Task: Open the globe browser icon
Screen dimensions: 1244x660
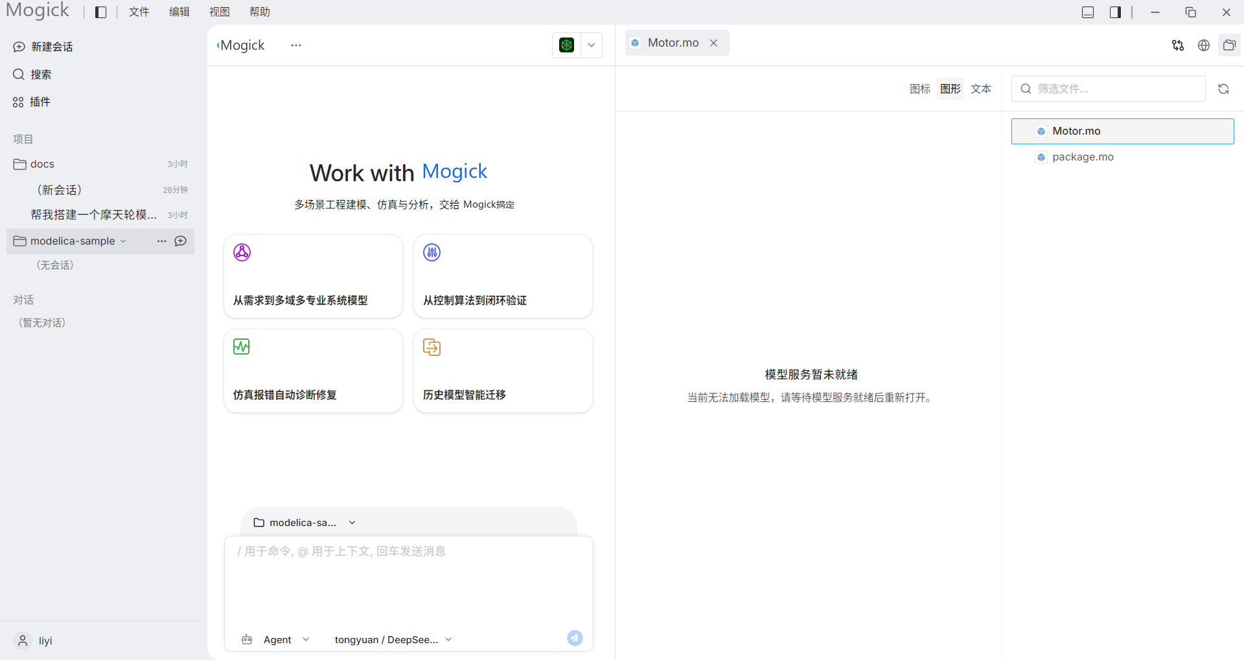Action: (1204, 45)
